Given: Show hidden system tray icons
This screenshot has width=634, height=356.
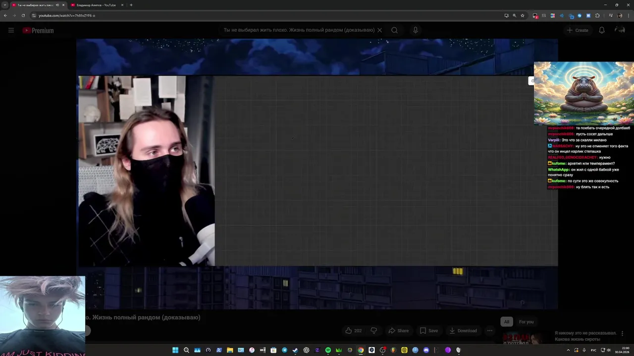Looking at the screenshot, I should coord(568,350).
